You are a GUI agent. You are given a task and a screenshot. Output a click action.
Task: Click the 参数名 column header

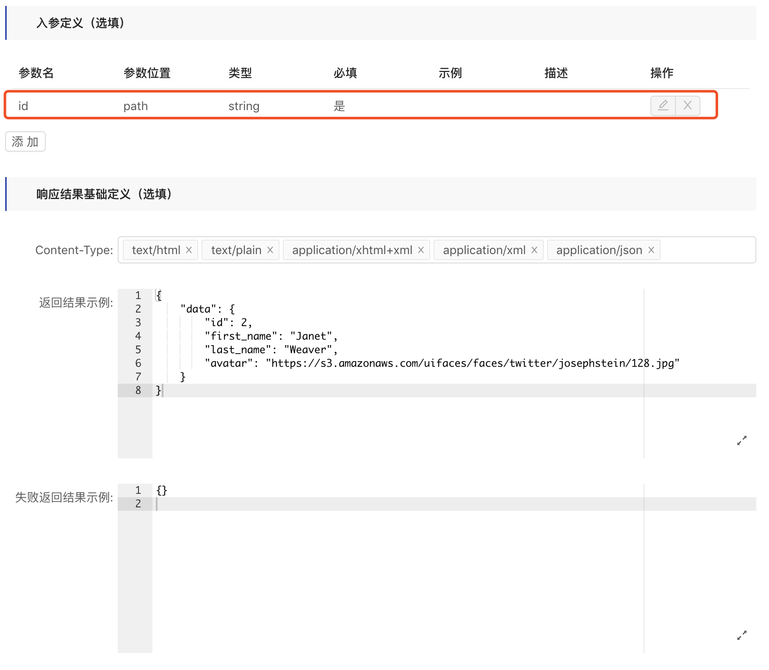[x=36, y=73]
